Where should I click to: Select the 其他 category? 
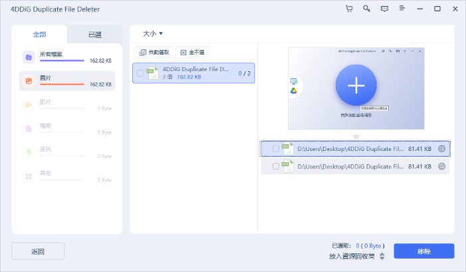click(x=67, y=176)
